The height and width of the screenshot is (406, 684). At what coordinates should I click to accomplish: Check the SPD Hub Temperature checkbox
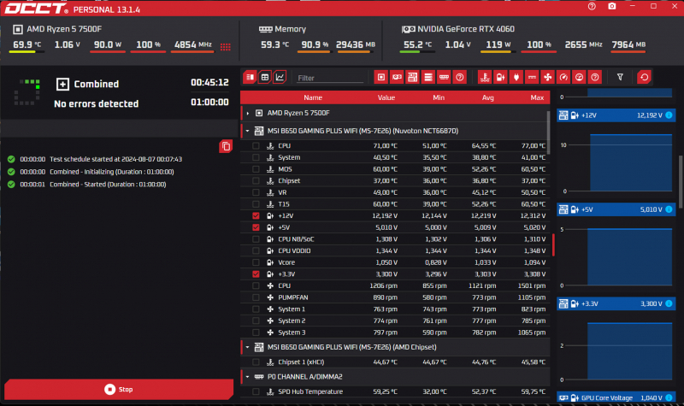click(256, 391)
